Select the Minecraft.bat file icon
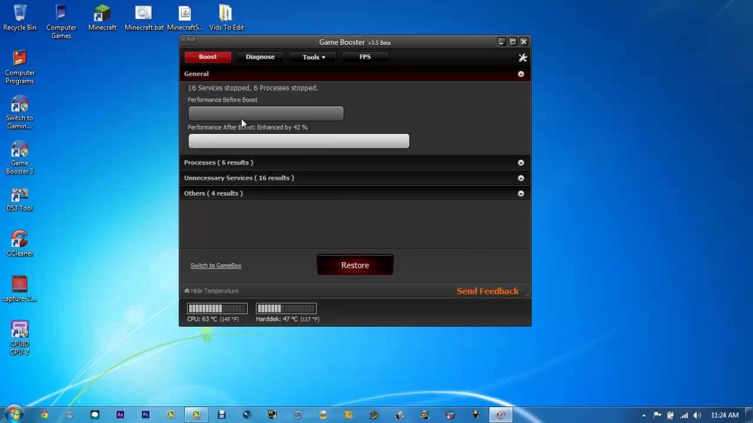This screenshot has width=753, height=423. click(x=144, y=18)
